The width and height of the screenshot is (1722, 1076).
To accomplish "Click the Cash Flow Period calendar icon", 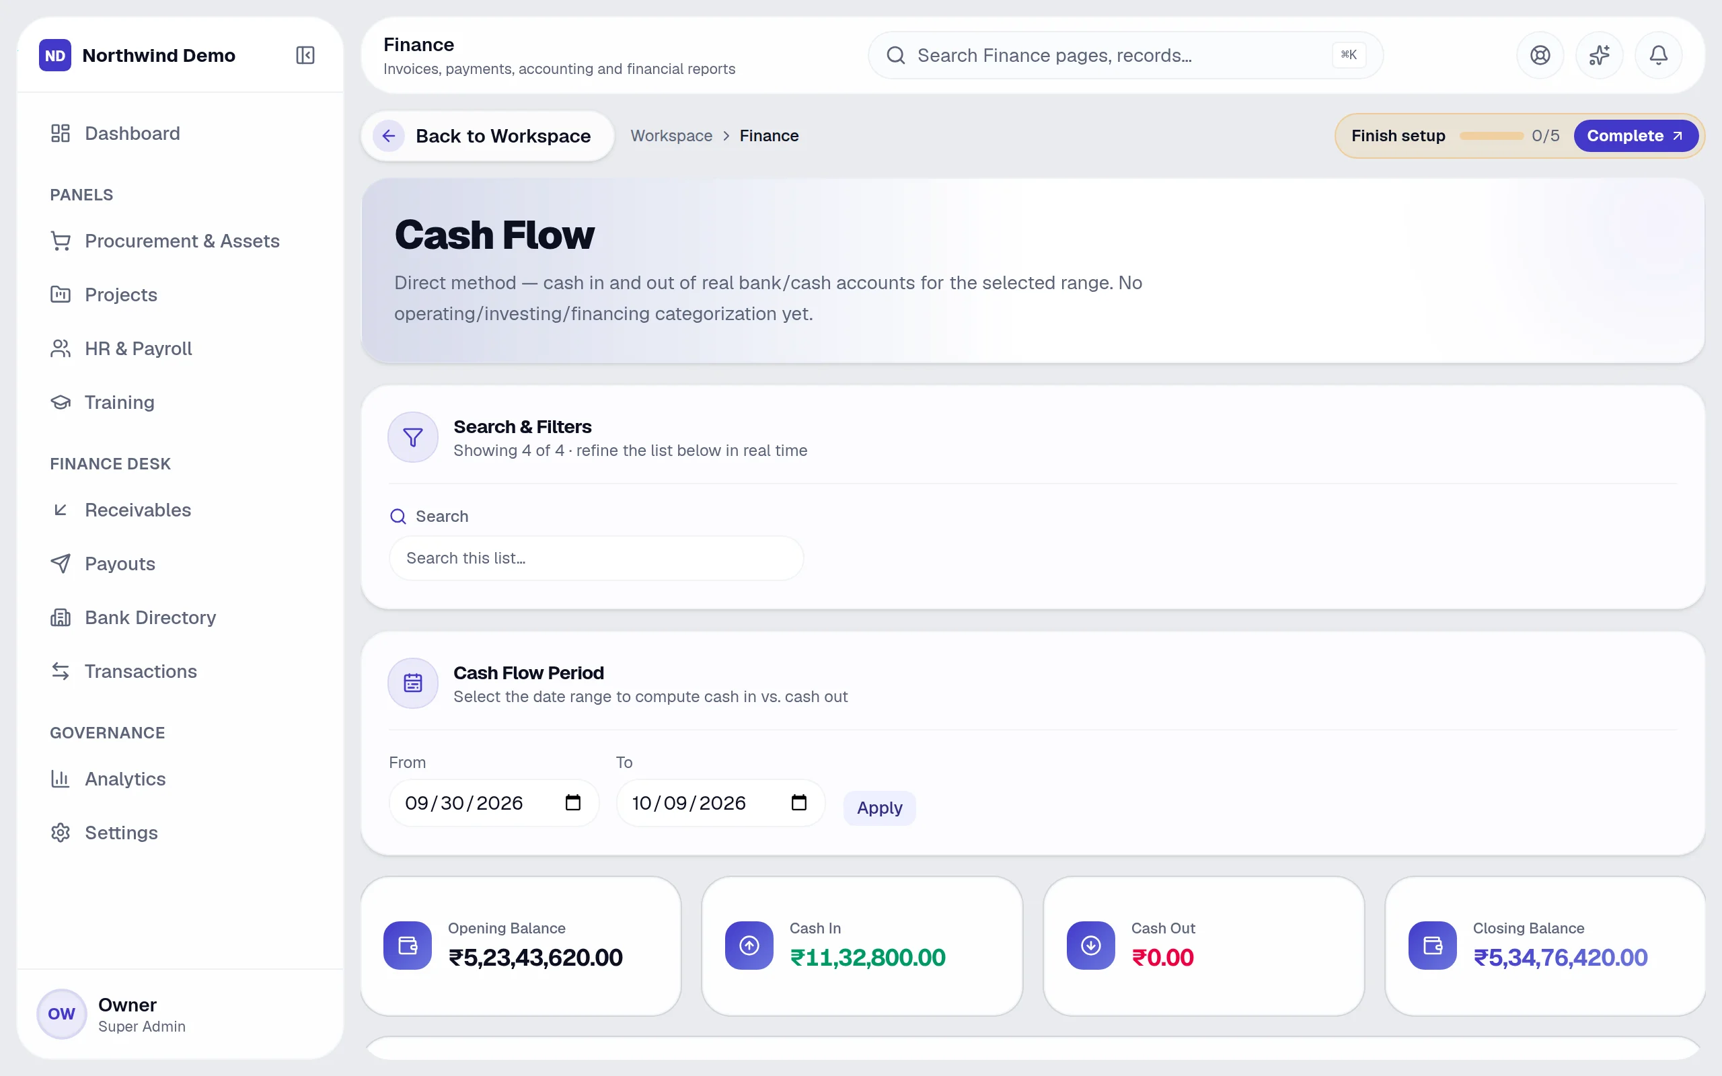I will click(x=413, y=683).
